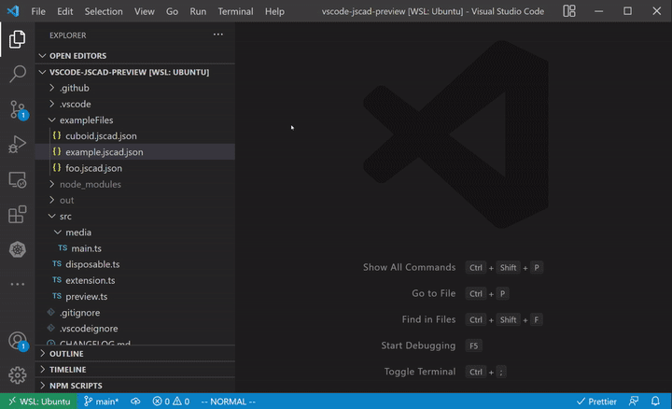Open the Accounts menu icon
The width and height of the screenshot is (672, 409).
(18, 341)
